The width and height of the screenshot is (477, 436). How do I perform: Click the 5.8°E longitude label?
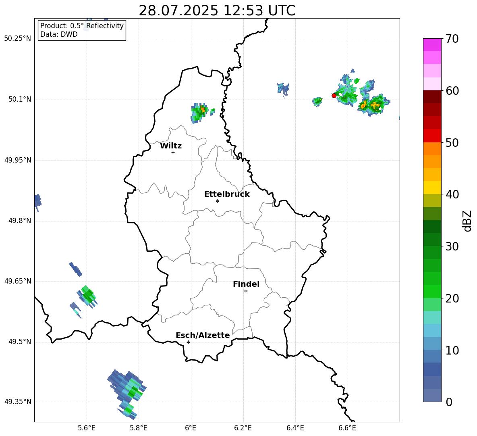pos(139,428)
